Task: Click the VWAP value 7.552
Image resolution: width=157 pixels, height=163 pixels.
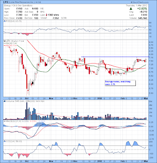Action: tap(56, 18)
